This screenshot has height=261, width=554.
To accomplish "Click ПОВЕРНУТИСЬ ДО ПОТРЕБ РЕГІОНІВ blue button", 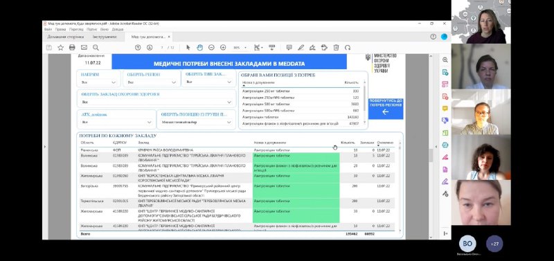I will 386,109.
